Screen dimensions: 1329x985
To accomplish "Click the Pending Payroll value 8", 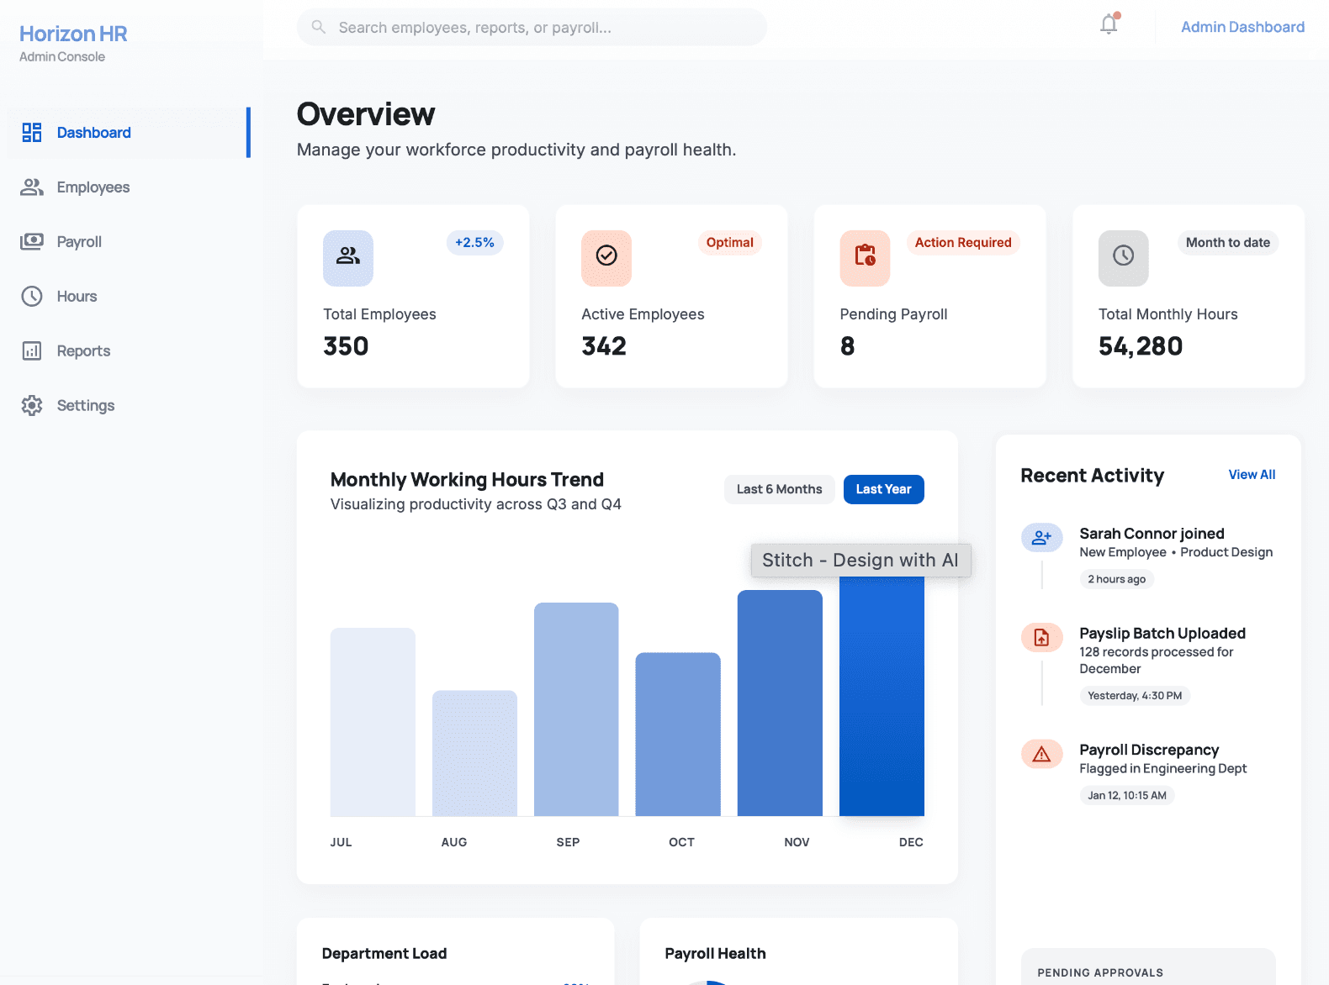I will click(847, 346).
